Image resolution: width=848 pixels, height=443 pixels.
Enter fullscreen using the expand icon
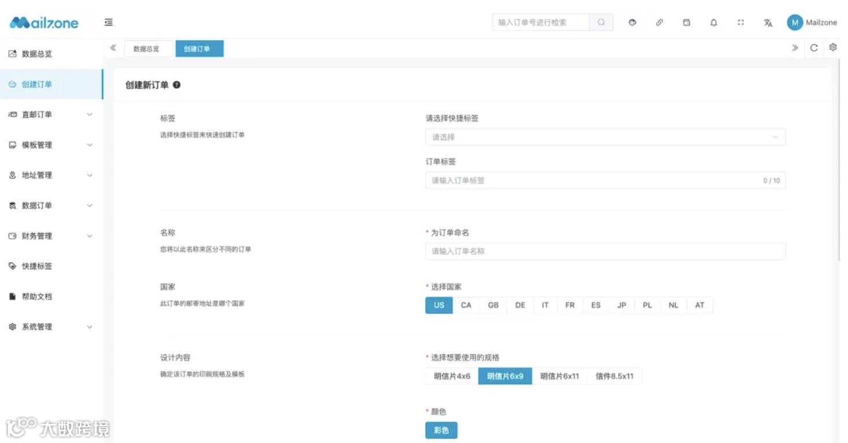[741, 22]
